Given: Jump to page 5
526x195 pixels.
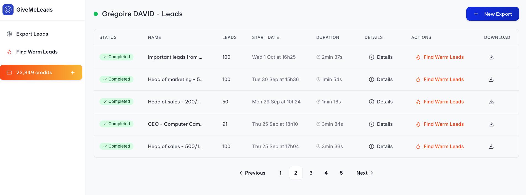Looking at the screenshot, I should [341, 173].
